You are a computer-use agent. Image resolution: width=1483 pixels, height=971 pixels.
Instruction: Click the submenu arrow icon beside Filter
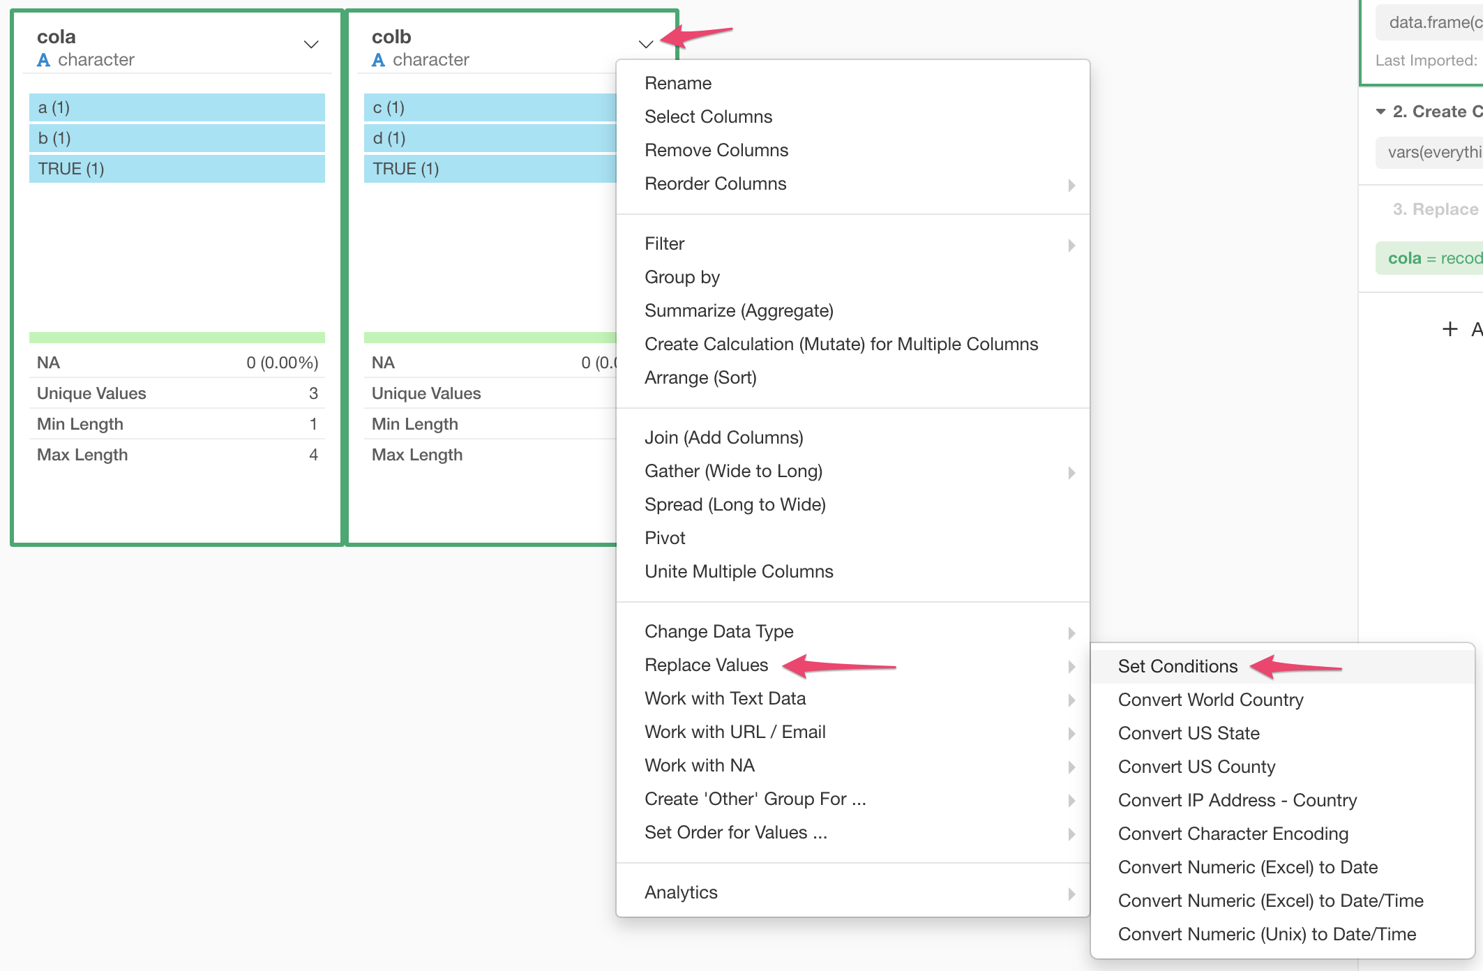tap(1071, 245)
